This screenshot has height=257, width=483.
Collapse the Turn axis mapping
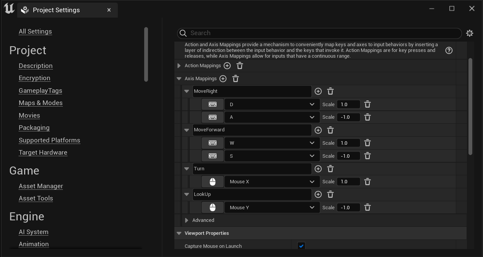click(187, 169)
